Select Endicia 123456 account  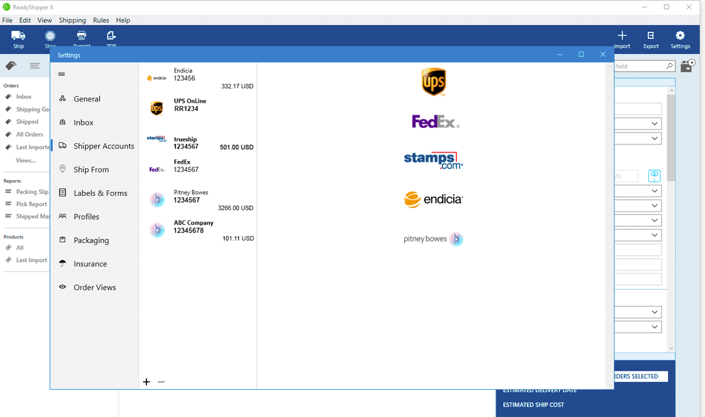click(x=199, y=78)
